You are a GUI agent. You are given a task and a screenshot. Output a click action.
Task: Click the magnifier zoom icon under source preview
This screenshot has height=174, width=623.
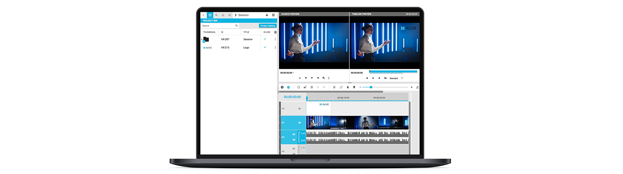point(323,78)
